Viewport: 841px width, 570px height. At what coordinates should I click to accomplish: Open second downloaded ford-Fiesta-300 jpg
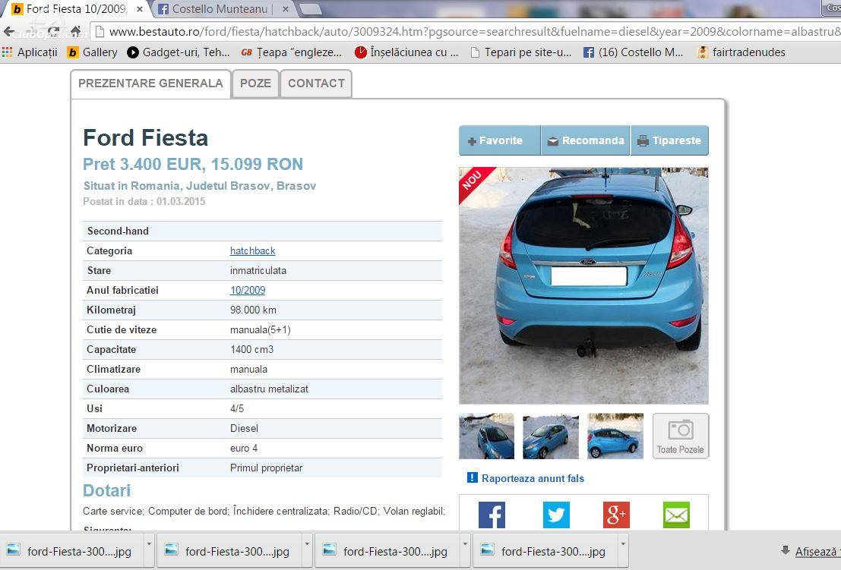229,551
